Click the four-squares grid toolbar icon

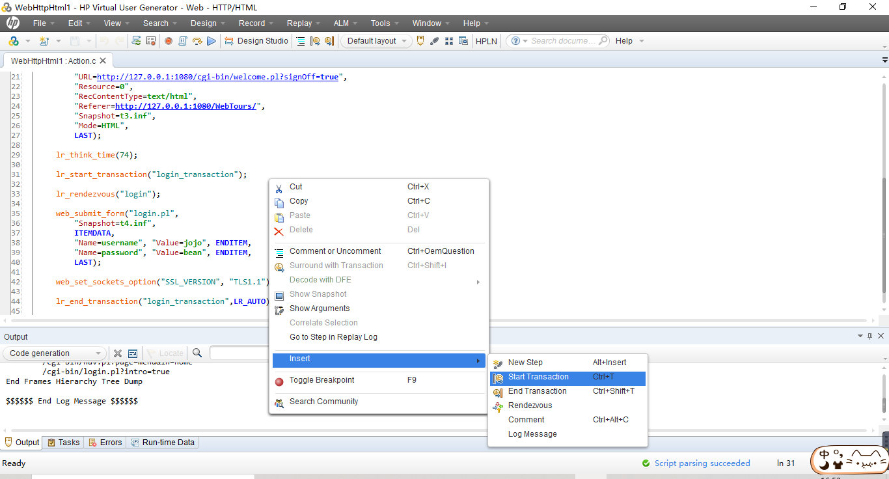[x=449, y=41]
